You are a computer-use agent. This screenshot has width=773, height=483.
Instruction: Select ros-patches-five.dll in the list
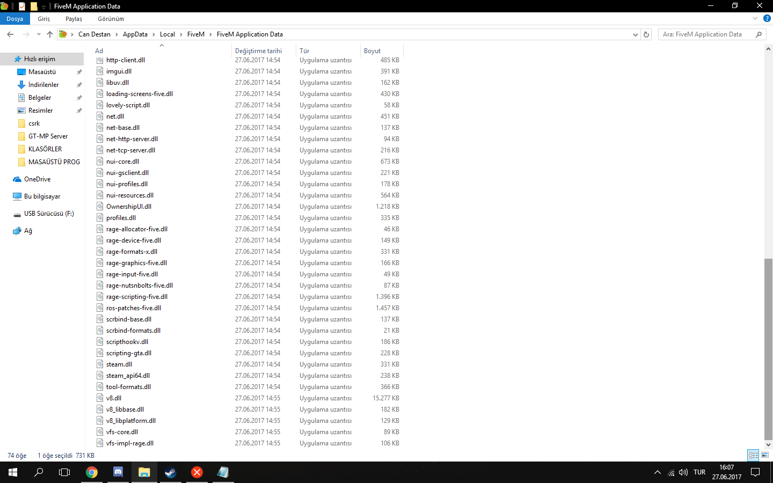point(134,308)
